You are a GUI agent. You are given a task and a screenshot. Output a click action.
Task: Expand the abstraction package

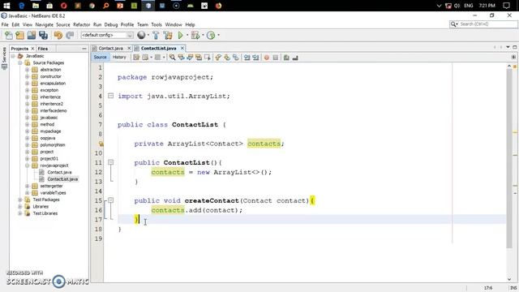[x=27, y=70]
